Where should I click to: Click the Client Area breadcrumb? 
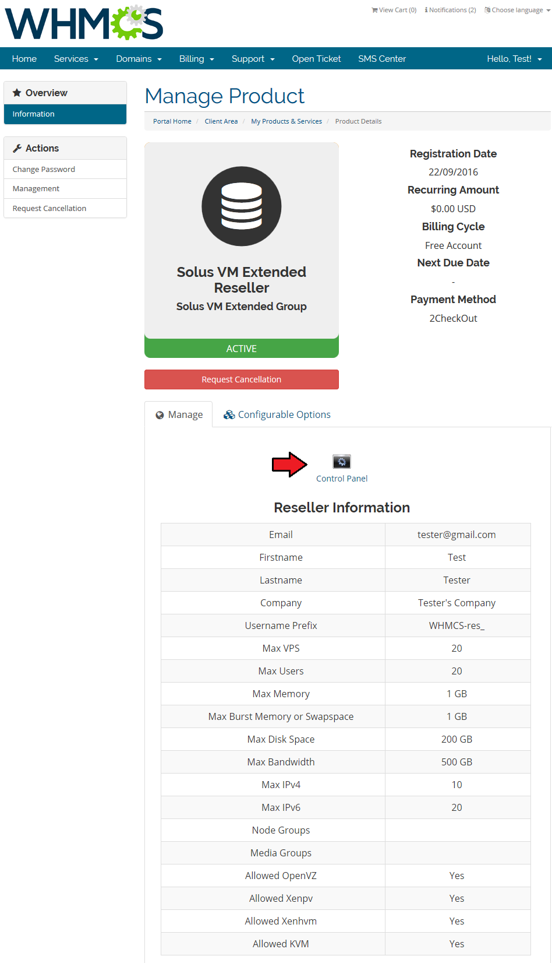(x=221, y=121)
